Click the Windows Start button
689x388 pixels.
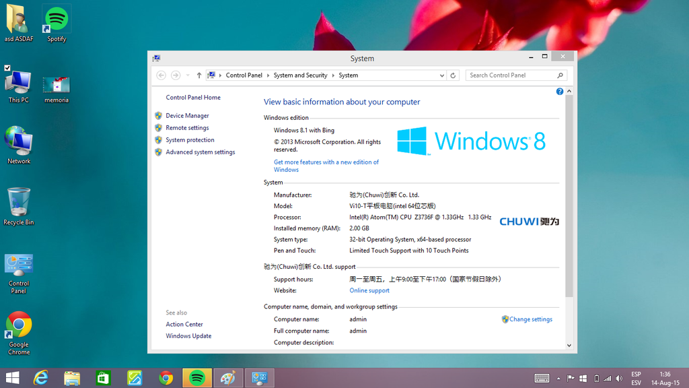pyautogui.click(x=12, y=378)
